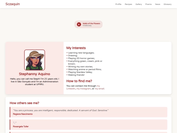Open the News page
177x133 pixels.
pos(157,4)
